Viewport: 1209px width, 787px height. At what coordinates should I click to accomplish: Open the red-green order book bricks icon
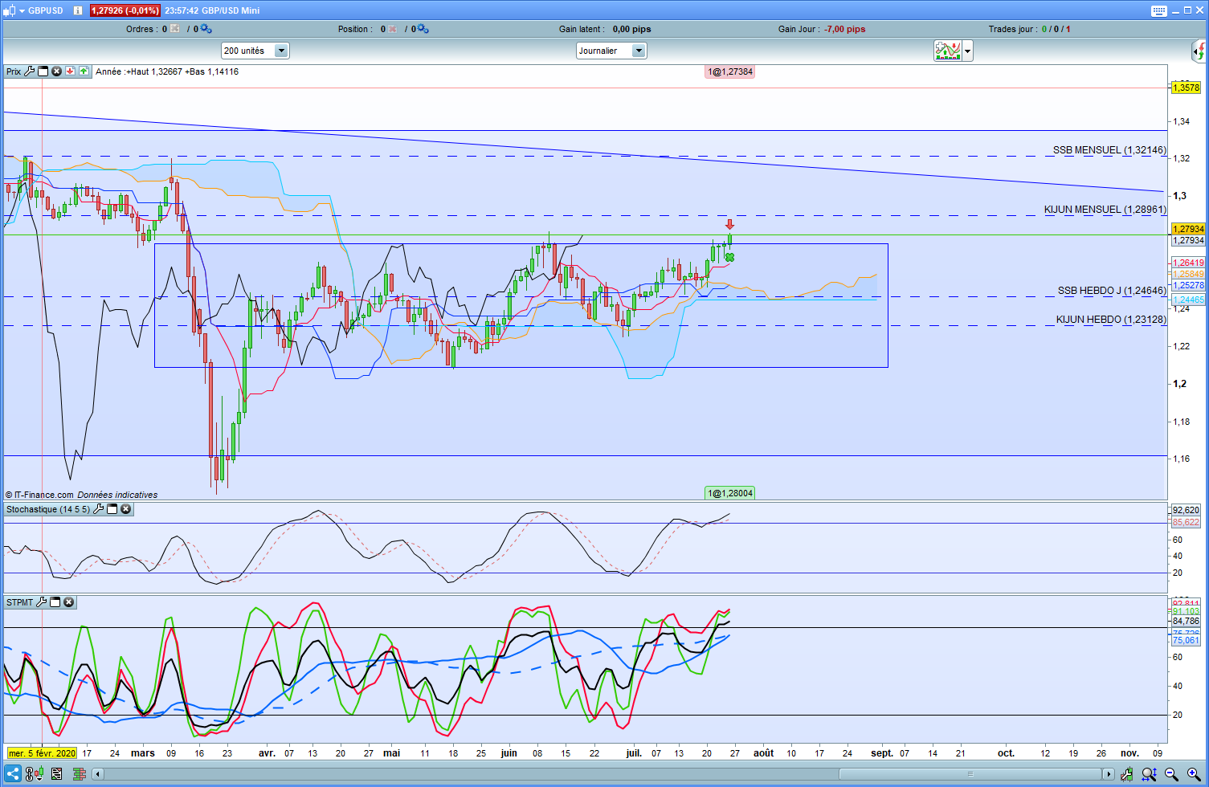(80, 774)
